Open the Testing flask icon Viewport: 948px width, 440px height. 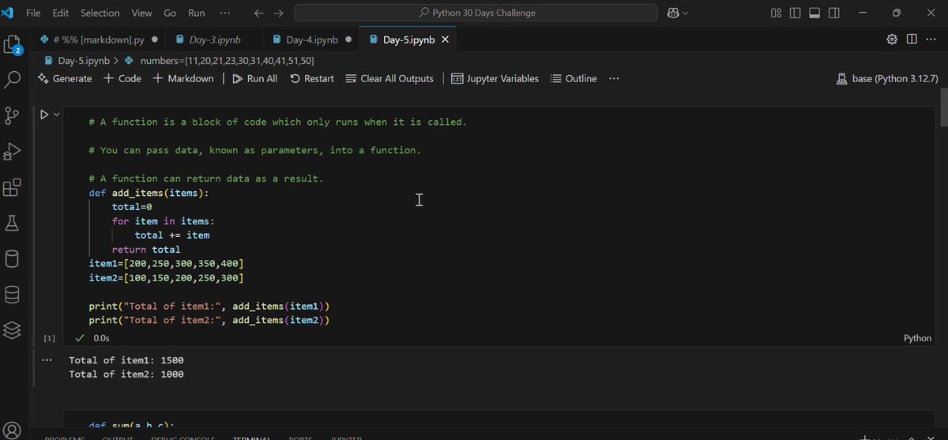click(13, 224)
